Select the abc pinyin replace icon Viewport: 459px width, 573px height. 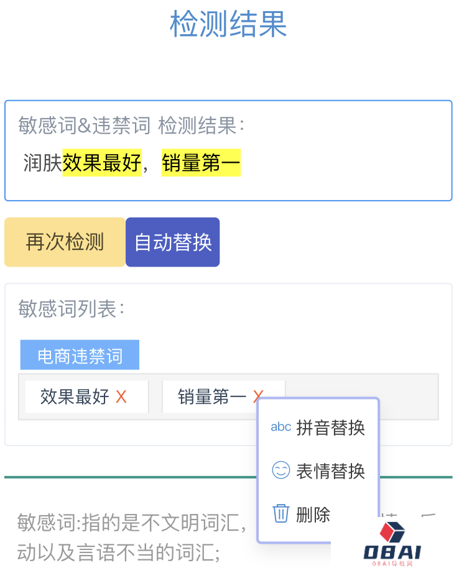(280, 426)
